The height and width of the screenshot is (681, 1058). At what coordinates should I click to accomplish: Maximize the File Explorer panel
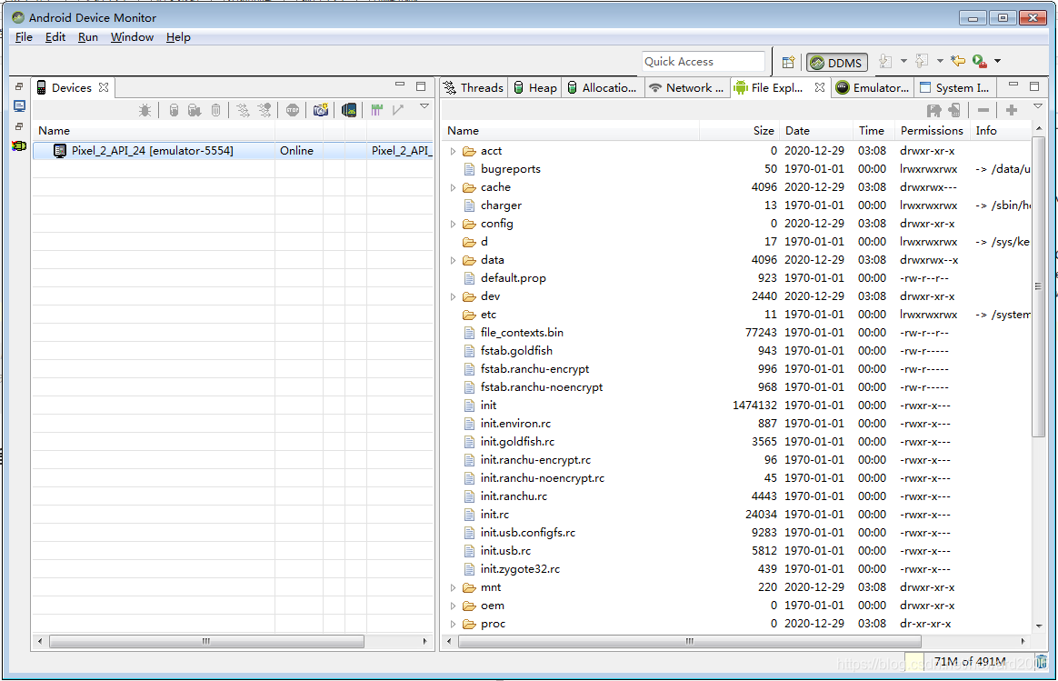click(1034, 85)
